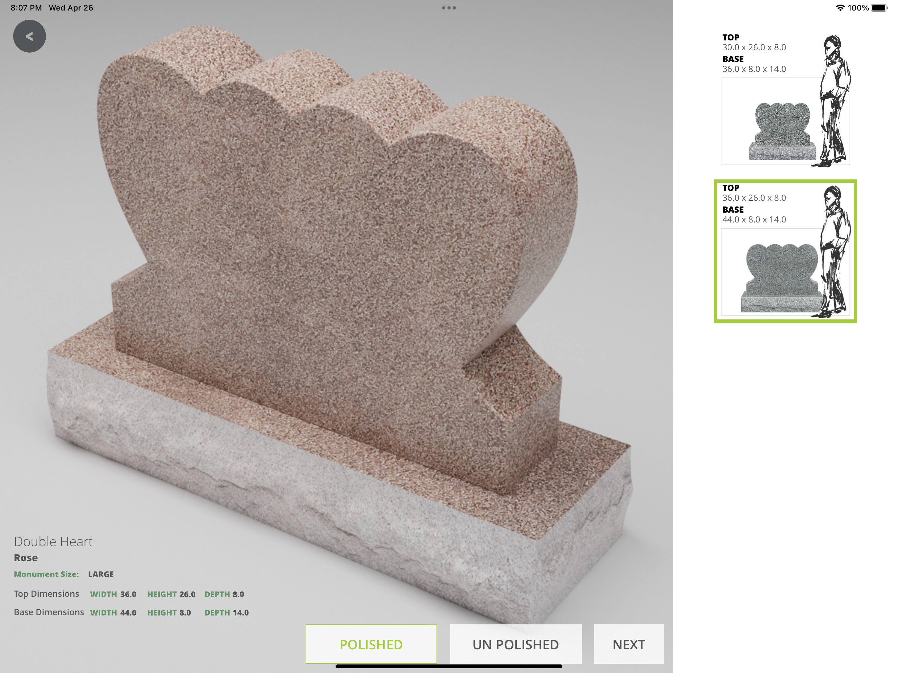Screen dimensions: 898x673
Task: Tap the three-dot multitasking indicator
Action: 449,8
